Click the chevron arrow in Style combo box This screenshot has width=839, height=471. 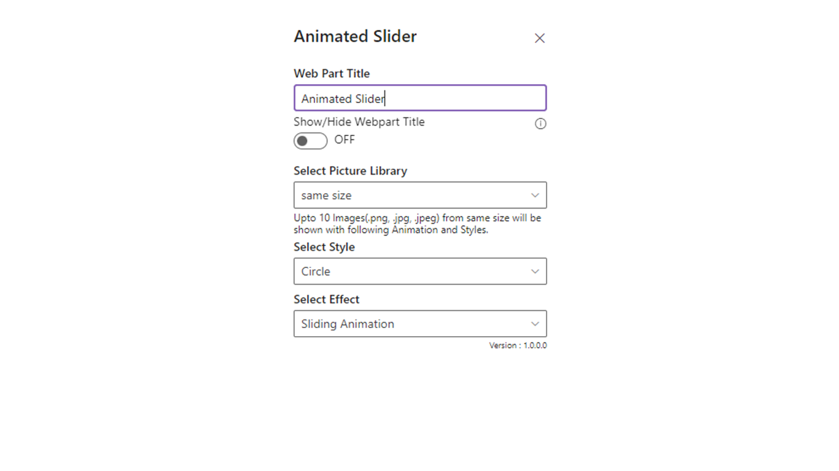[535, 271]
